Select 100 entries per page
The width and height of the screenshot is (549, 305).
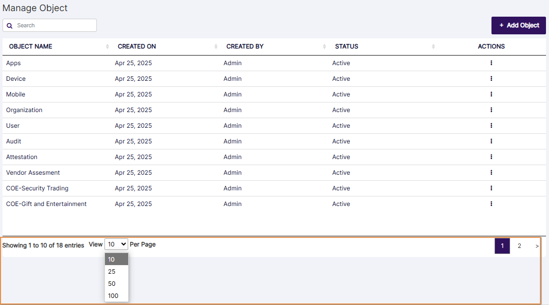[x=114, y=295]
